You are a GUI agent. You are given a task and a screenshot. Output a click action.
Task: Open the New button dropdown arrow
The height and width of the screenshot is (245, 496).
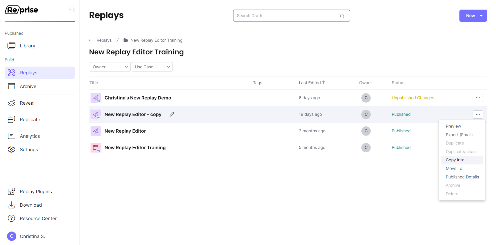(x=480, y=16)
